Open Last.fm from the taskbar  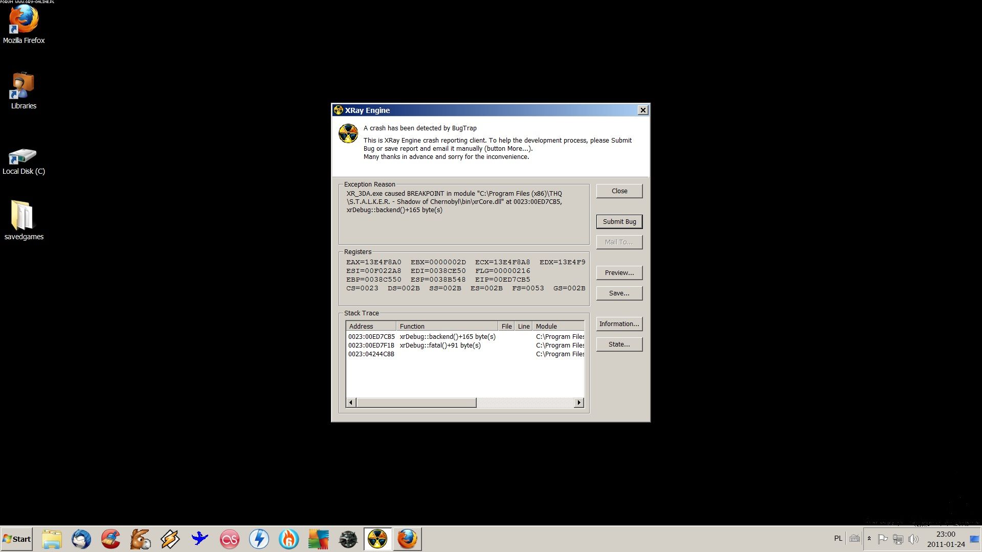230,539
